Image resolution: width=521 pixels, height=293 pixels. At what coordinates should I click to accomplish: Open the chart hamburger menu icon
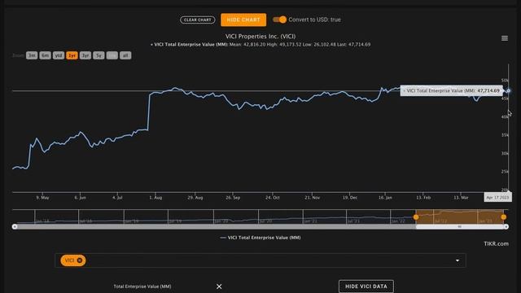pos(505,38)
